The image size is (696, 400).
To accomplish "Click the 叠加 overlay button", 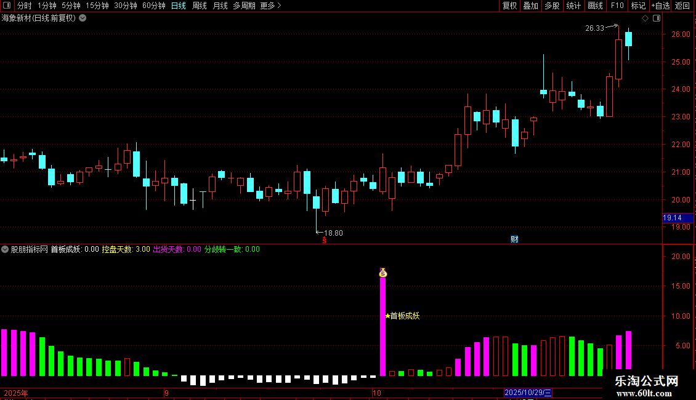I will (x=530, y=6).
